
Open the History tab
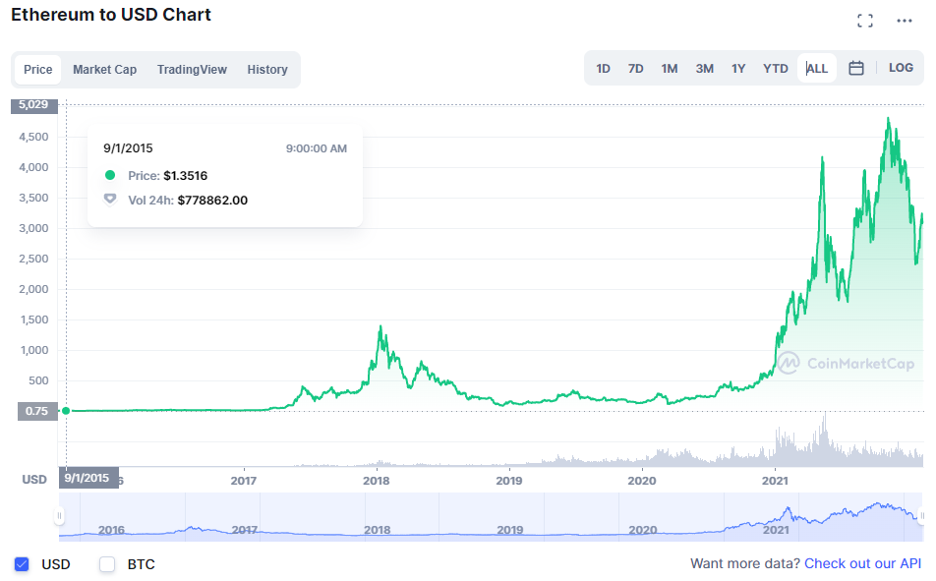[x=267, y=69]
